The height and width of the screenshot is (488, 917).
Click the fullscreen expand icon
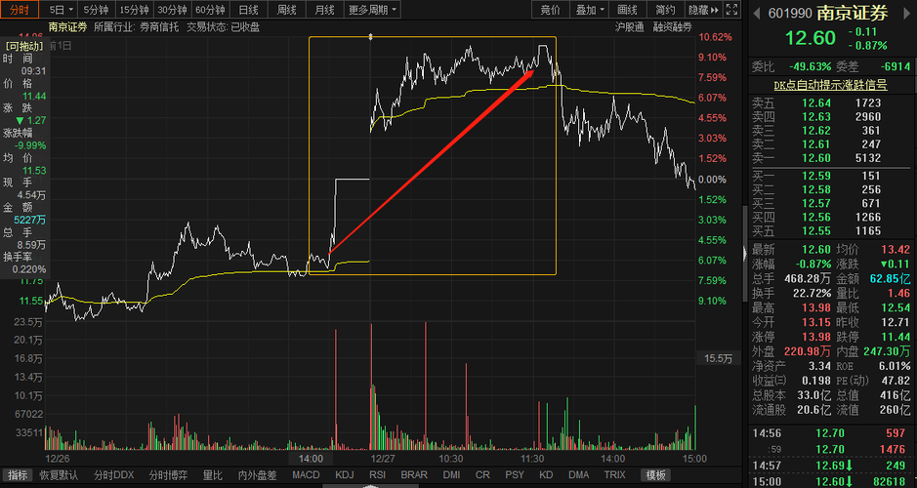tap(731, 10)
